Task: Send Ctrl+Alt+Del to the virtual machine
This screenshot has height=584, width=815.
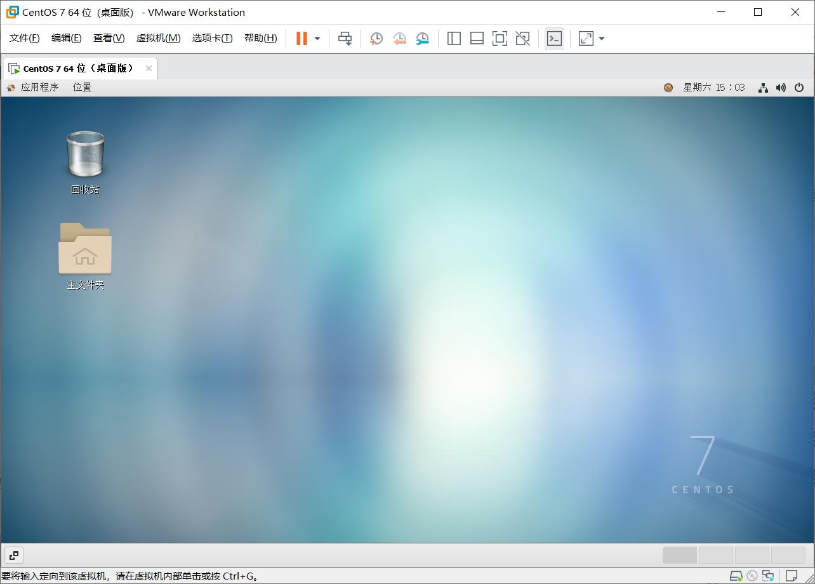Action: pos(345,39)
